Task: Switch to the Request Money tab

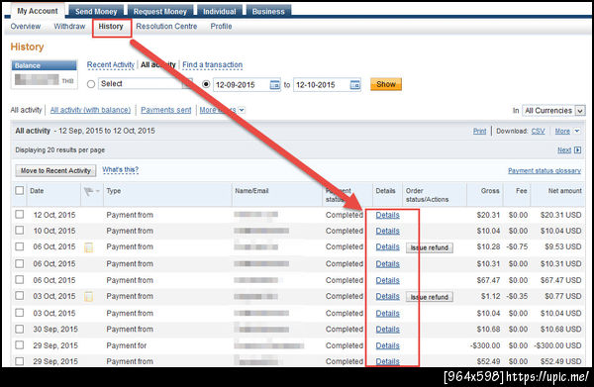Action: 159,11
